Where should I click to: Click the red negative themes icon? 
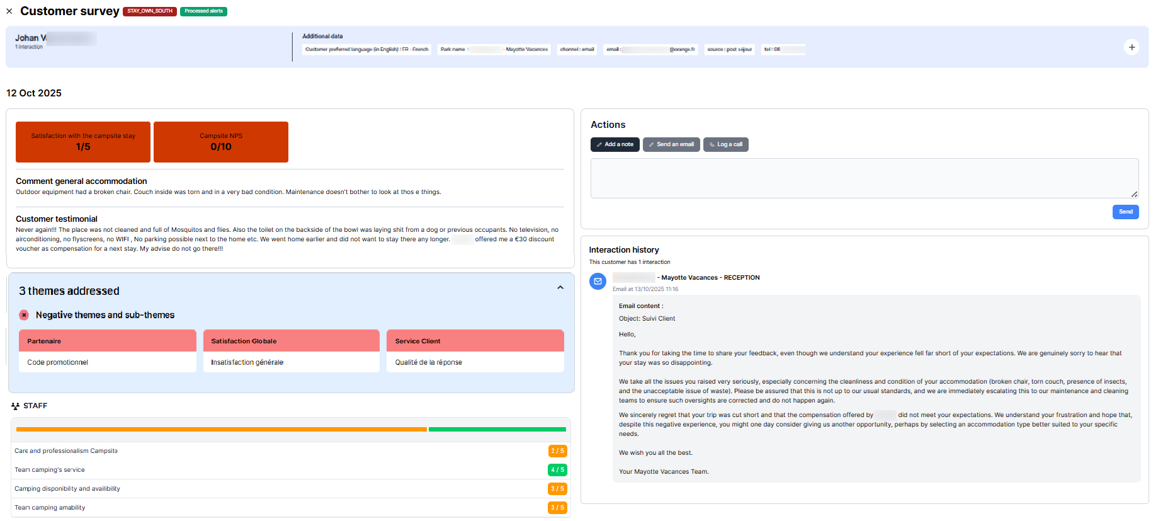tap(24, 315)
